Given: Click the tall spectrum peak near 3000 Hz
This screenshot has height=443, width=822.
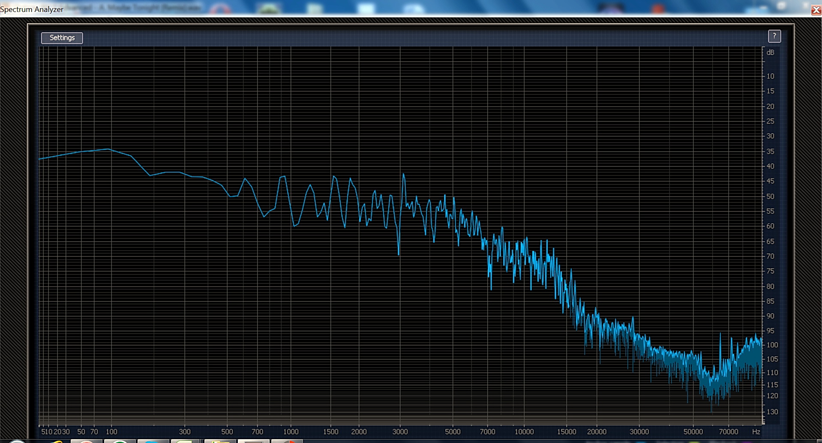Looking at the screenshot, I should [403, 175].
